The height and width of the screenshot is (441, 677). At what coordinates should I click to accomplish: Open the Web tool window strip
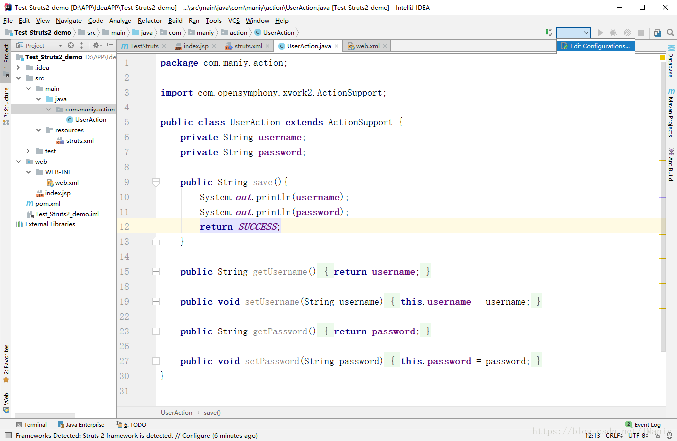(6, 403)
